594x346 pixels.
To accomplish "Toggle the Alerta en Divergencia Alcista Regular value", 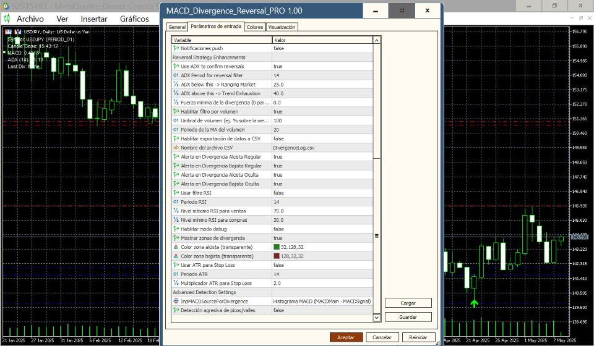I will 322,156.
